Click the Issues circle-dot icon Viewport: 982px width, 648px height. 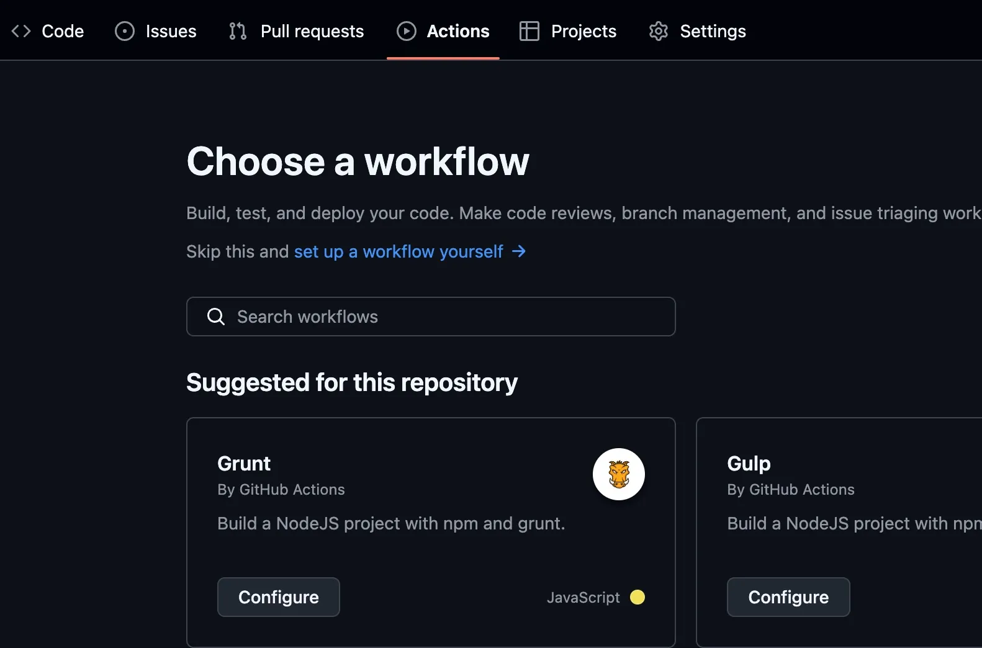[125, 31]
